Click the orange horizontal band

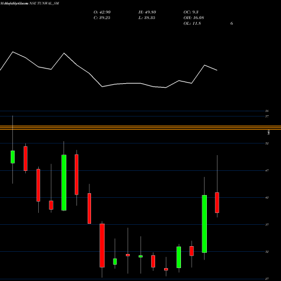point(140,128)
